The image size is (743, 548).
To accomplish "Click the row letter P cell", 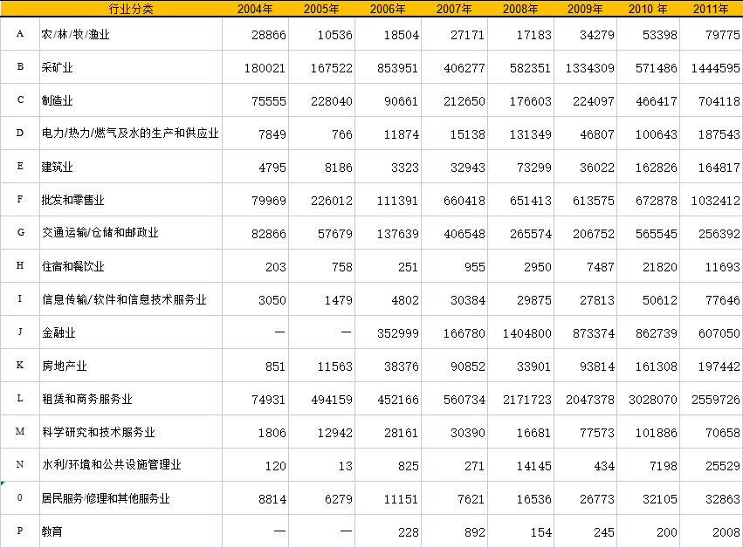I will pyautogui.click(x=20, y=531).
